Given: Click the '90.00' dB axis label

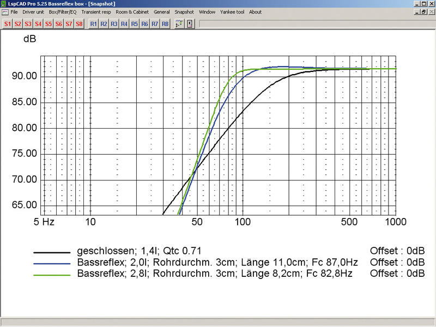Looking at the screenshot, I should tap(25, 76).
